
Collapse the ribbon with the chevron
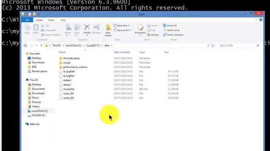click(256, 20)
